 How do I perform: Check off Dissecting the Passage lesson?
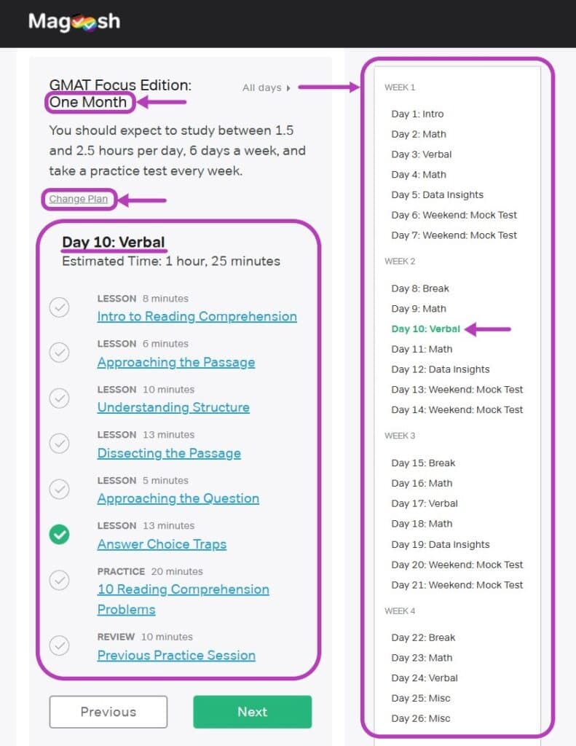[60, 444]
